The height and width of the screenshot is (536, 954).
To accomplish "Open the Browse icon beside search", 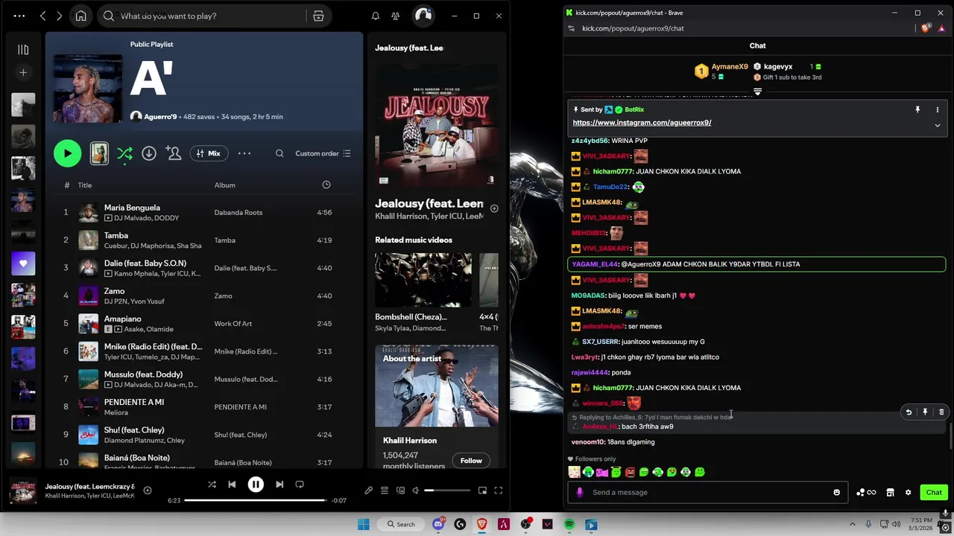I will tap(318, 16).
